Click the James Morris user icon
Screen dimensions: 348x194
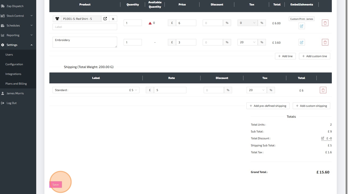point(3,93)
